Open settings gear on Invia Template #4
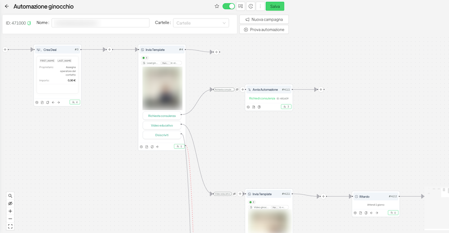449x233 pixels. point(141,147)
